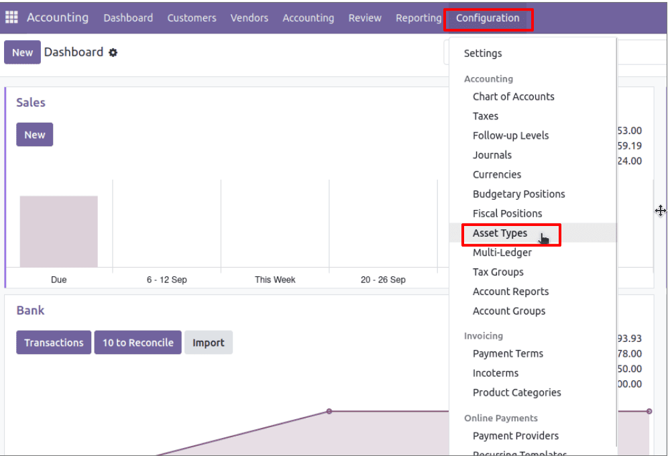668x456 pixels.
Task: Click the Dashboard gear settings icon
Action: [x=113, y=52]
